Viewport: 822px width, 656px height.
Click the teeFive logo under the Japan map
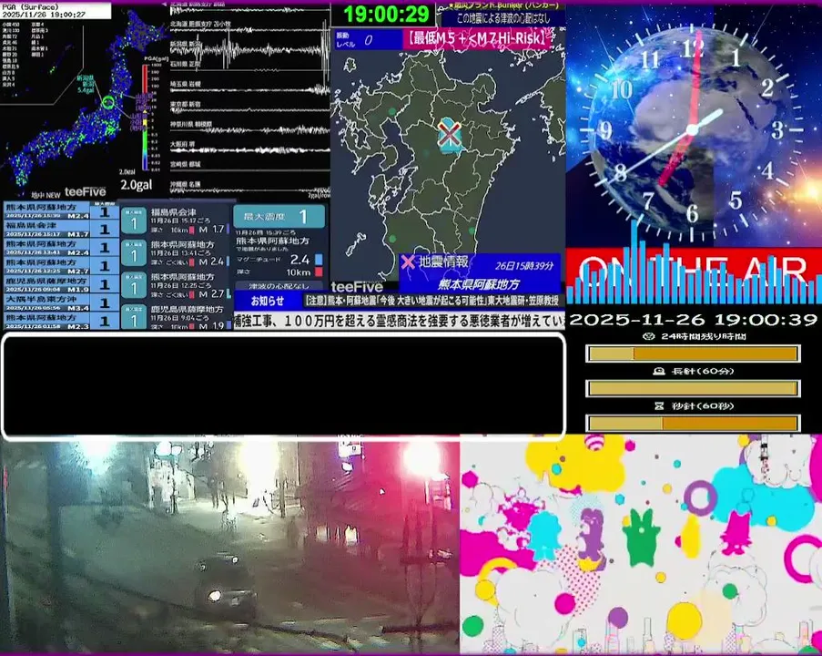(85, 191)
